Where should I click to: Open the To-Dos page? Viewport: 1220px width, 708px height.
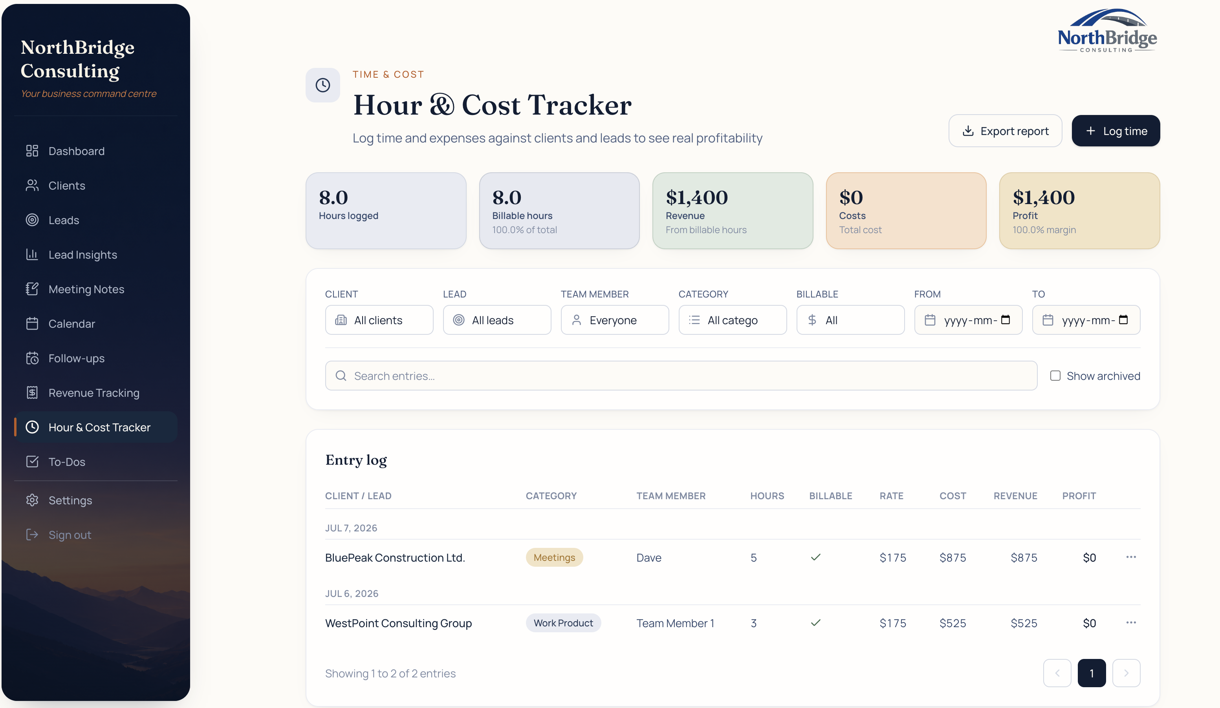point(95,462)
